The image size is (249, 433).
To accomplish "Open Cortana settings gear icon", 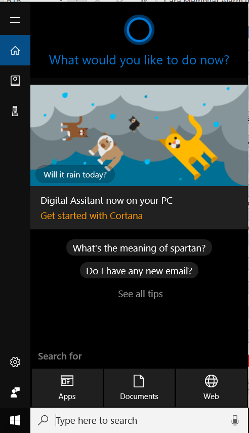I will click(15, 362).
